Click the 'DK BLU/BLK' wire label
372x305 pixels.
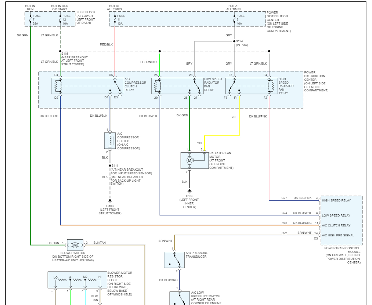tap(99, 116)
